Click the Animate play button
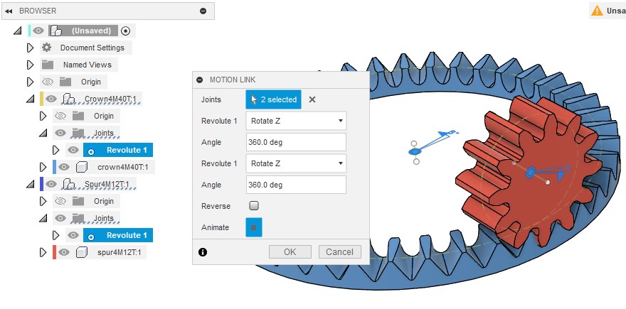The height and width of the screenshot is (309, 626). pyautogui.click(x=253, y=227)
